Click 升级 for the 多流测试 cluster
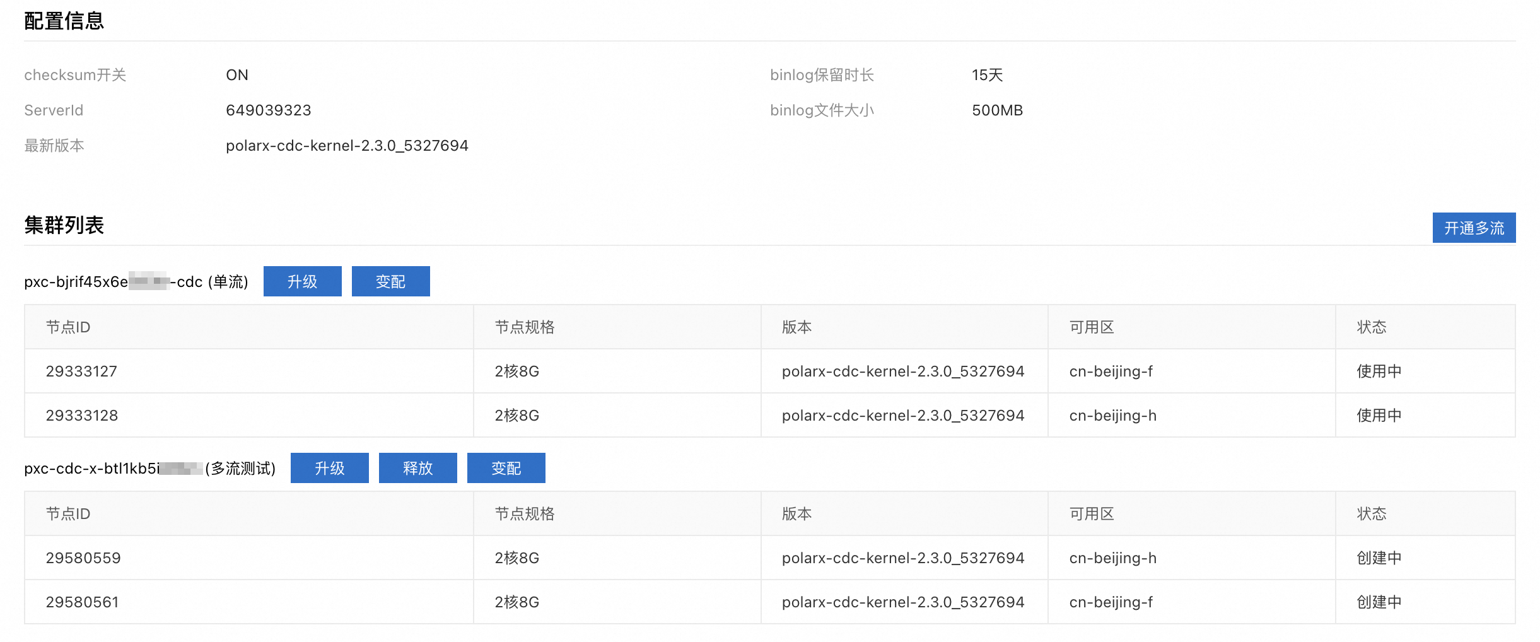Viewport: 1540px width, 642px height. 330,468
